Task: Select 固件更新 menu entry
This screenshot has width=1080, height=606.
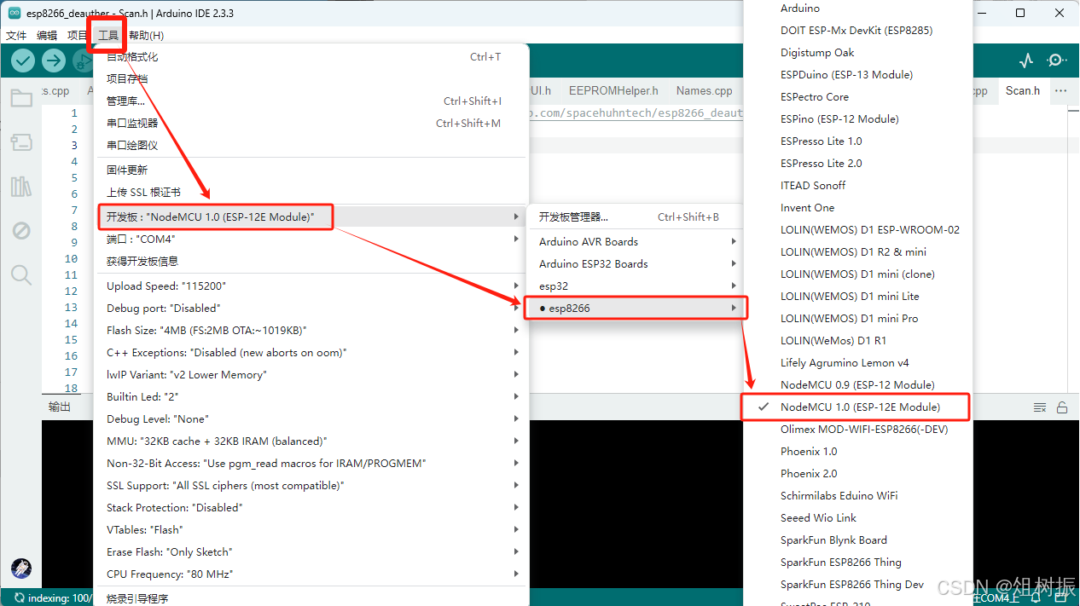Action: point(312,170)
